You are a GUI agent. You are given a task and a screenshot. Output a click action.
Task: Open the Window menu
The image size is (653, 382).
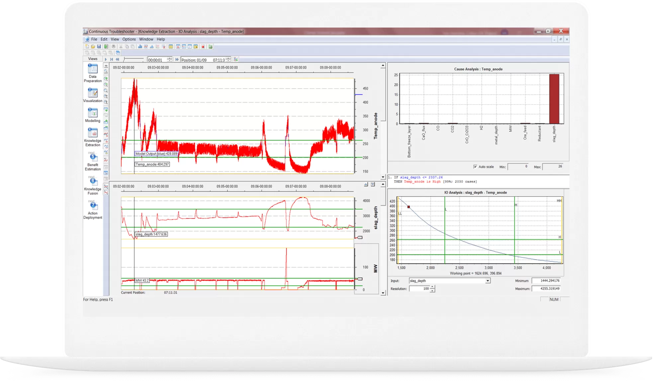coord(146,39)
